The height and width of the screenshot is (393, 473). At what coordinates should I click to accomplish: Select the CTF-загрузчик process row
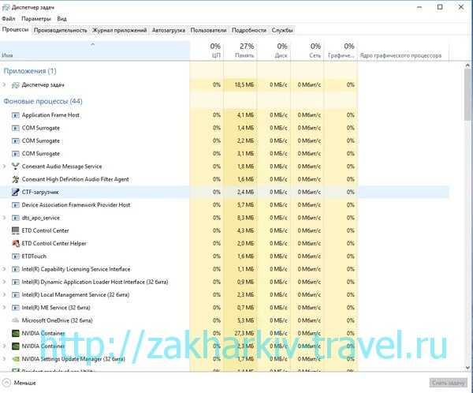click(225, 192)
